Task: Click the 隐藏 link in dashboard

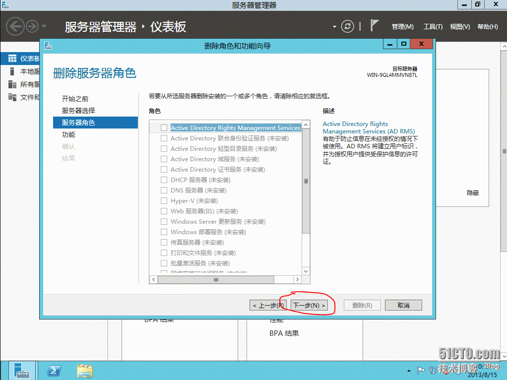Action: (x=473, y=193)
